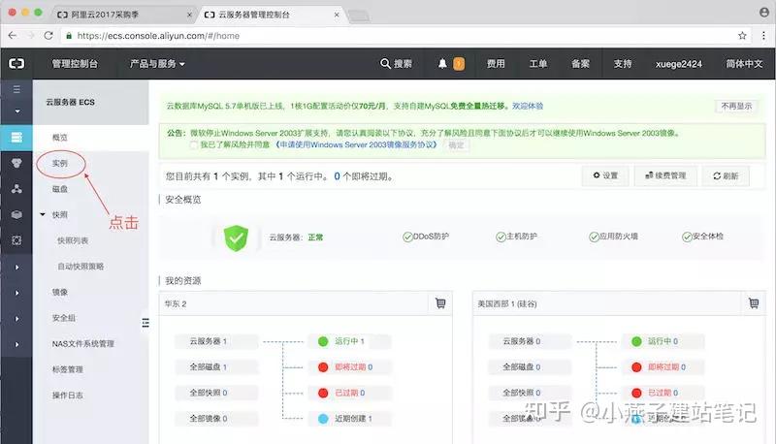Click the notification bell icon
The image size is (776, 444).
442,63
